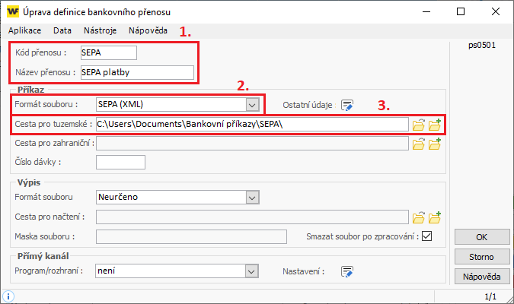The image size is (514, 304).
Task: Cancel with the Storno button
Action: click(x=482, y=257)
